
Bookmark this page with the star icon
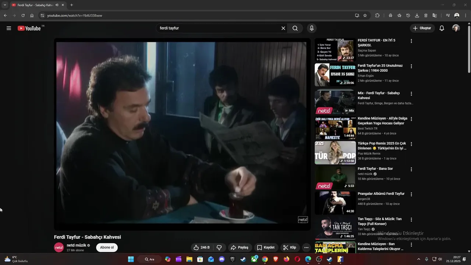pyautogui.click(x=365, y=15)
